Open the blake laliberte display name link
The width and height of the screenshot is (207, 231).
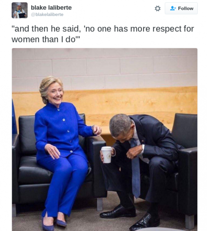[51, 8]
